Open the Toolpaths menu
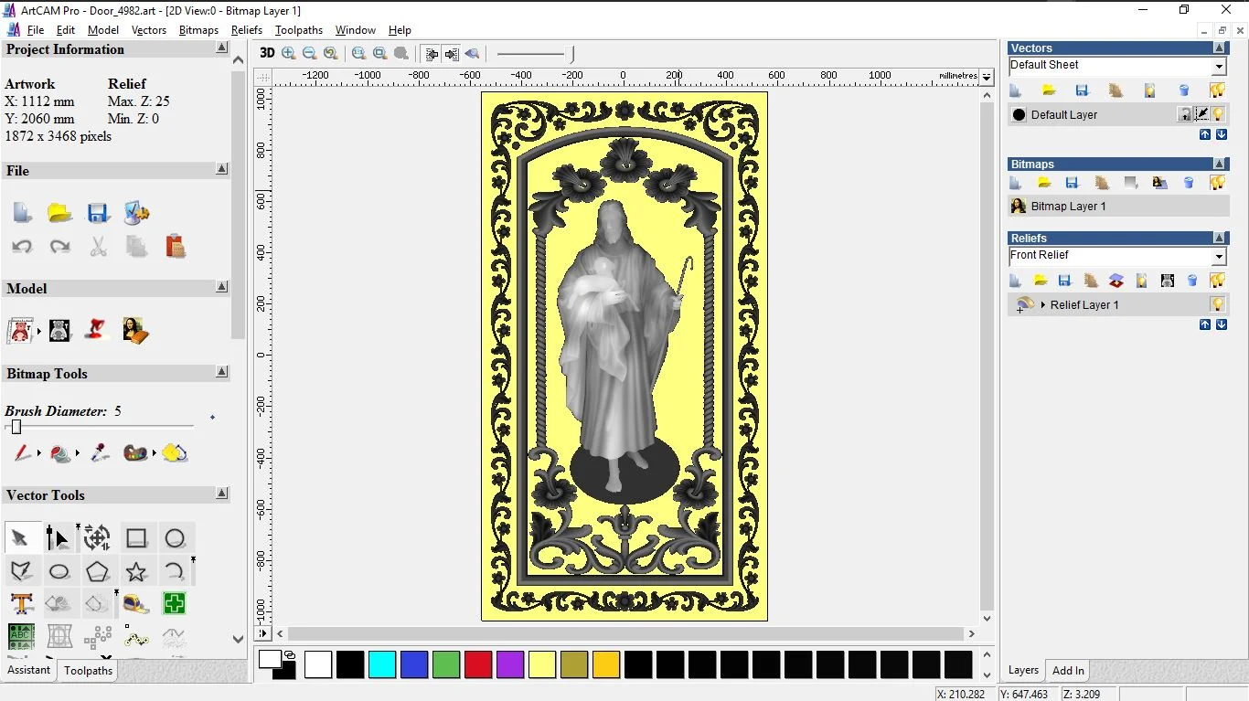Viewport: 1249px width, 701px height. tap(298, 30)
